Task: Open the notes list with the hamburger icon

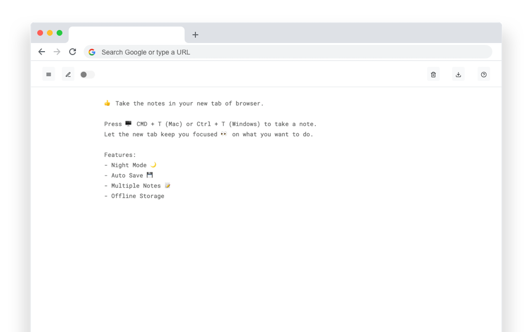Action: 48,74
